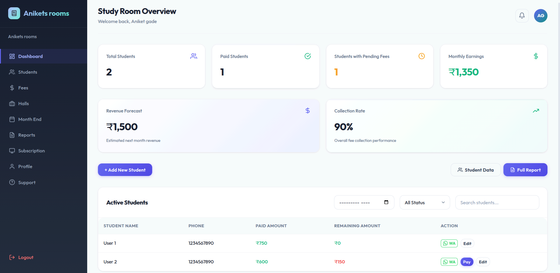Click the Anikets rooms logo icon
This screenshot has height=273, width=560.
[14, 13]
